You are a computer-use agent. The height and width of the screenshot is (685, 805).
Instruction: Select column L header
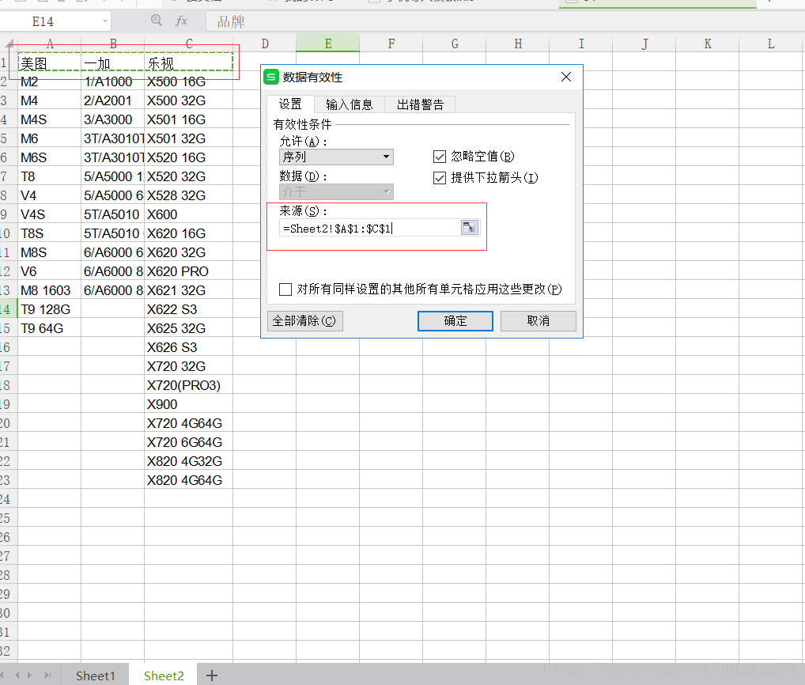(x=771, y=44)
